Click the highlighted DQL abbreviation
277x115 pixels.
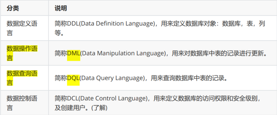[73, 78]
